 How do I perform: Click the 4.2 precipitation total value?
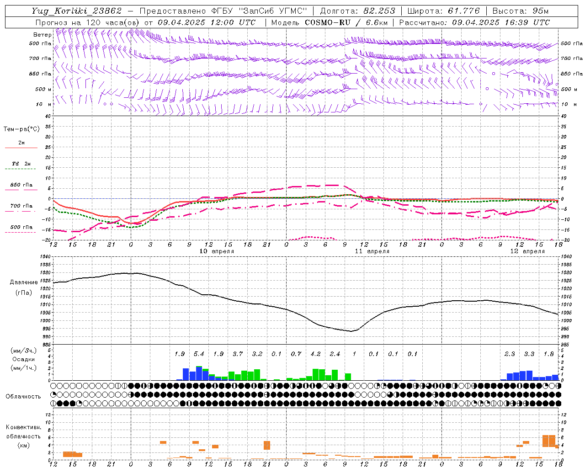click(315, 354)
